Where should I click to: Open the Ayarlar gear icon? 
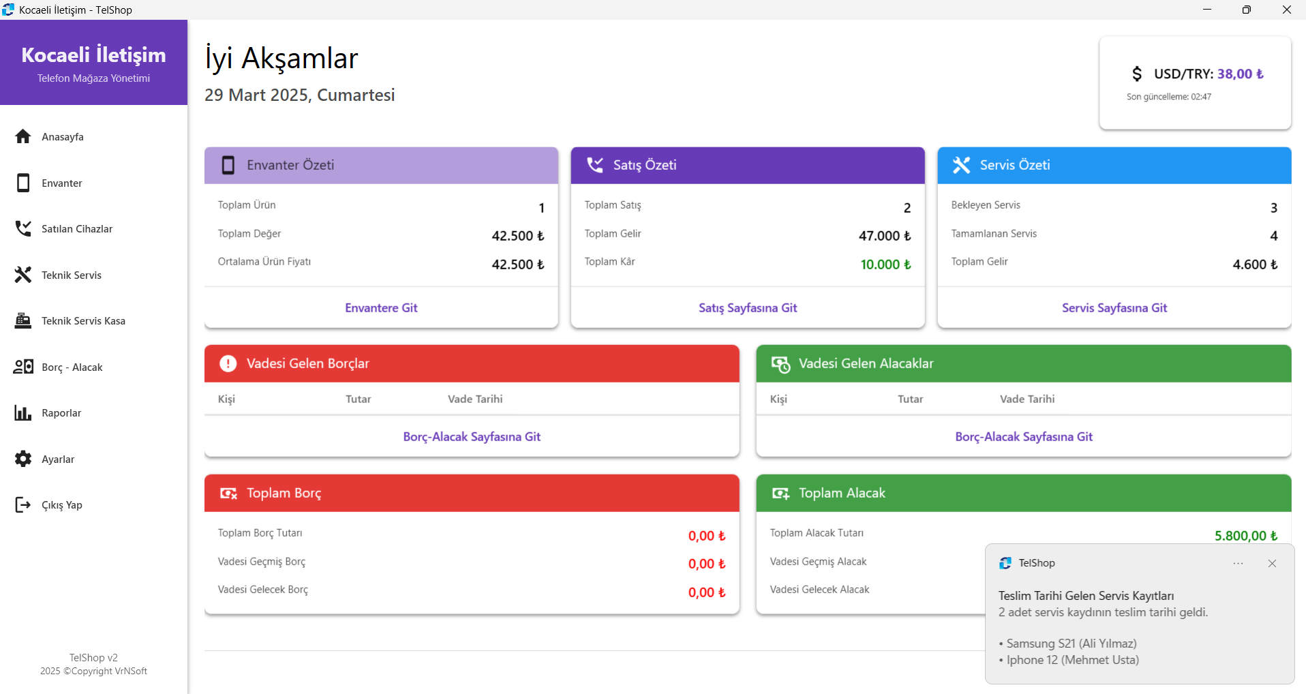click(x=23, y=459)
